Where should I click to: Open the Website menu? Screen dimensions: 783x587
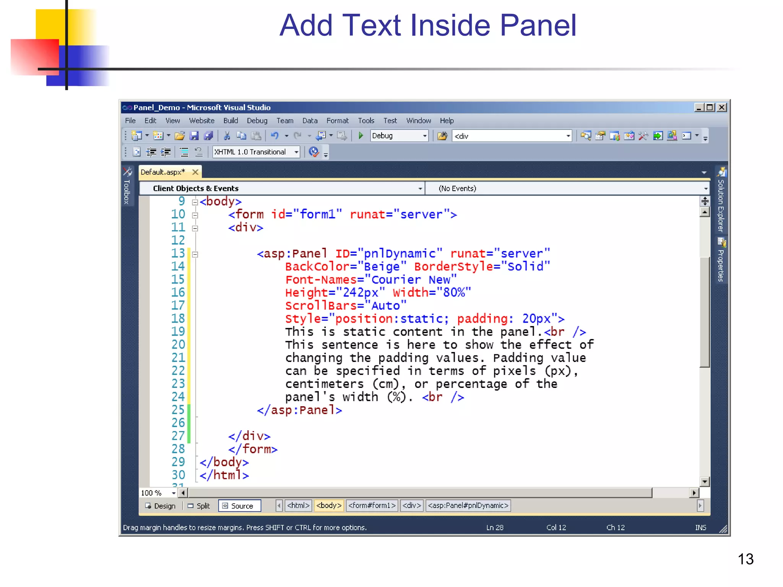(x=201, y=121)
